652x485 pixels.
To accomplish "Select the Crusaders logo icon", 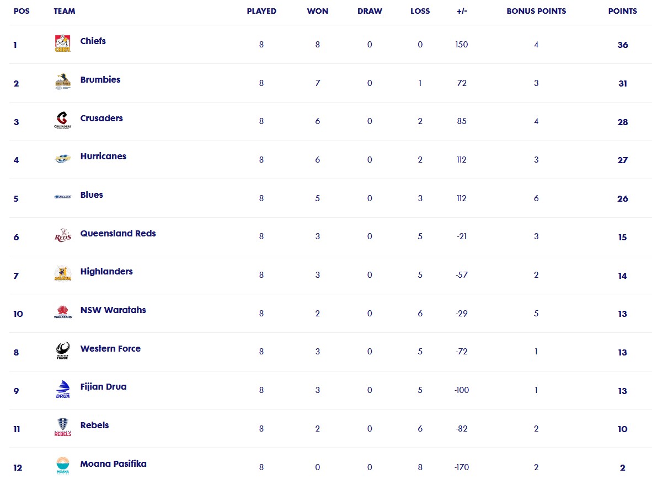I will click(x=63, y=120).
